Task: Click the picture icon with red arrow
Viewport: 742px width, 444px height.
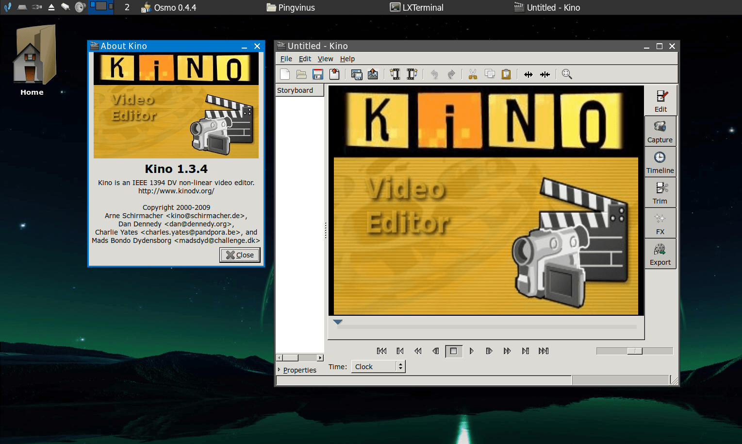Action: point(373,74)
